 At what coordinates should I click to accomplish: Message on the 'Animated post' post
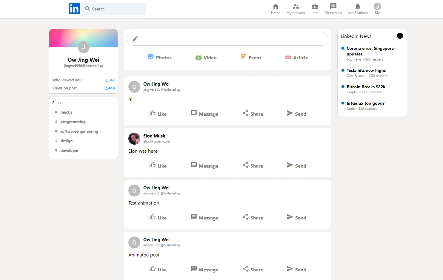tap(204, 269)
